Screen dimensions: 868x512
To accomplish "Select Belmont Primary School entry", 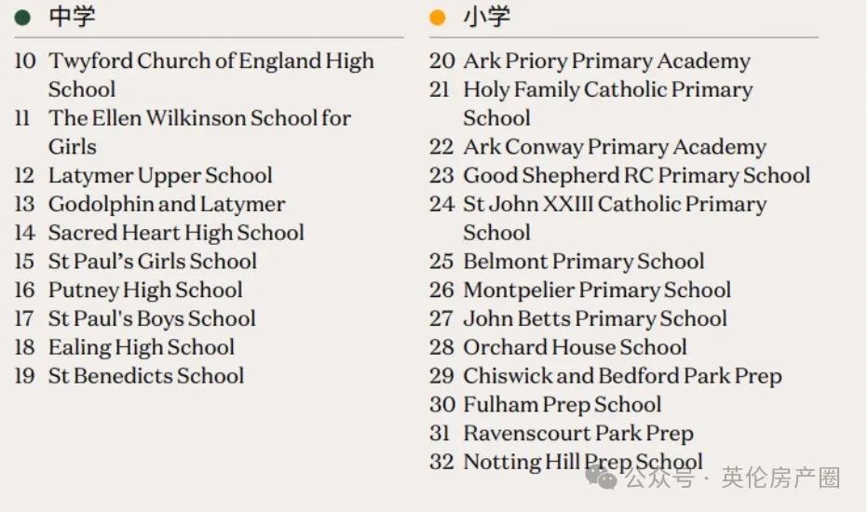I will [x=583, y=262].
